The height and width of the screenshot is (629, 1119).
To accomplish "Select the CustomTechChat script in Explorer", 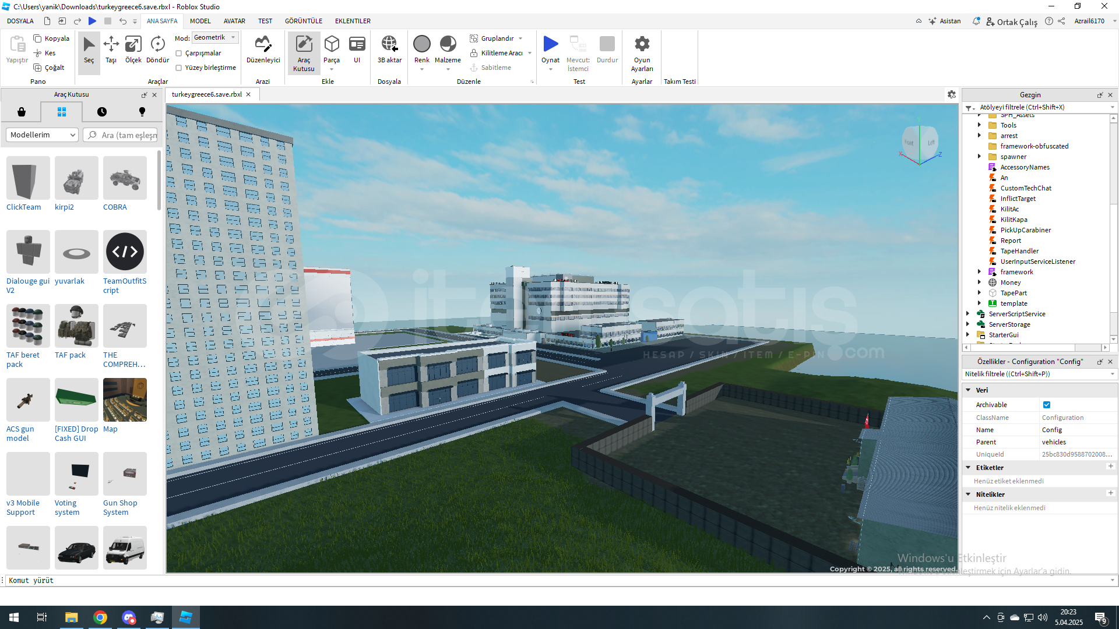I will pyautogui.click(x=1026, y=188).
